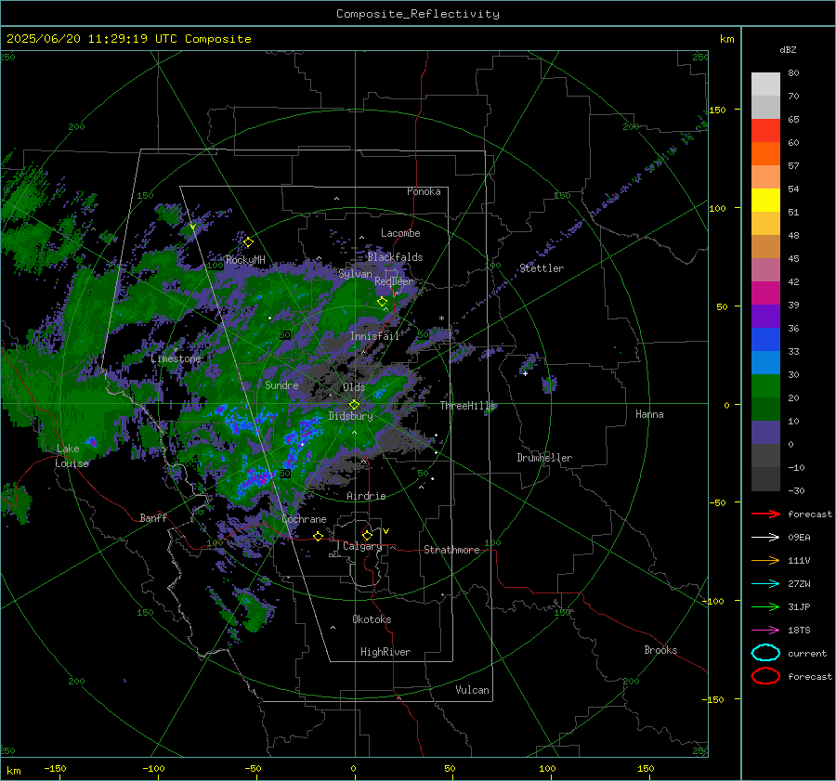Click the 27ZW legend label
Screen dimensions: 836x781
[799, 584]
